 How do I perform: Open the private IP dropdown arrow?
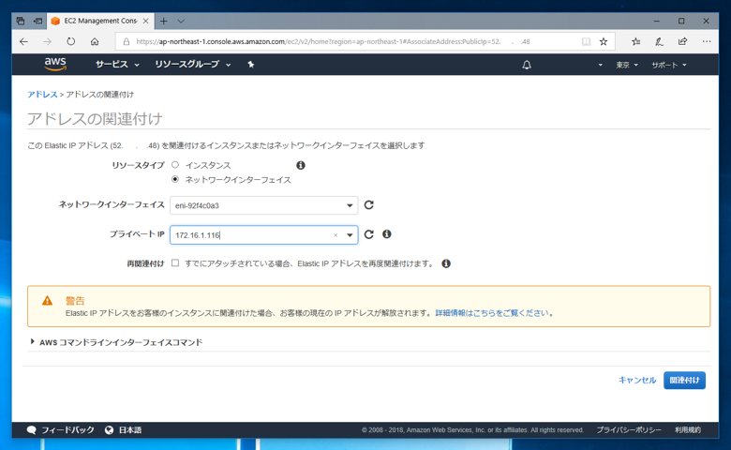350,235
